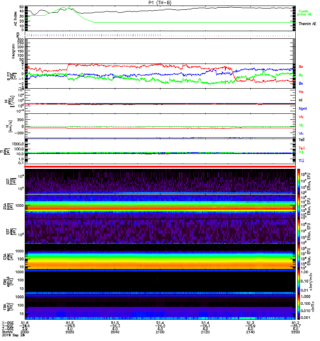The image size is (320, 341).
Task: Click the X-GSE value '51.8'
Action: point(25,323)
